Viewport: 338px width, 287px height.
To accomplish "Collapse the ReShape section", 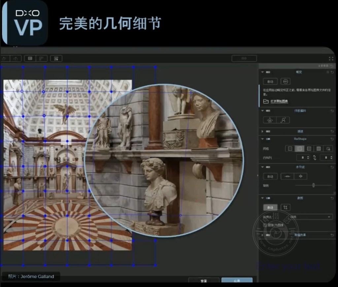I will point(262,139).
